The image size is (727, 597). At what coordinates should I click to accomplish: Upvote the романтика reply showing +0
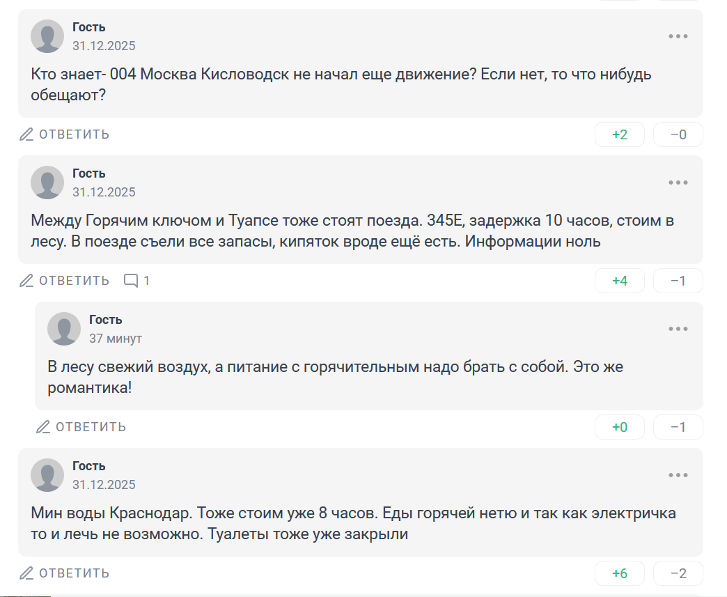click(620, 427)
